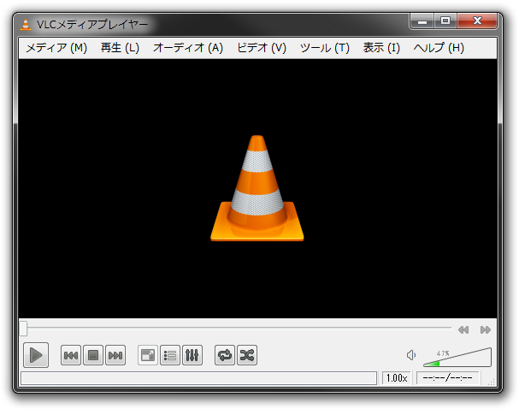Open the 再生 (L) menu
Screen dimensions: 519x409
120,48
